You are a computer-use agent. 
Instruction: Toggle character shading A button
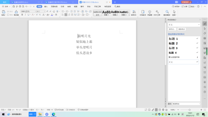pos(56,15)
